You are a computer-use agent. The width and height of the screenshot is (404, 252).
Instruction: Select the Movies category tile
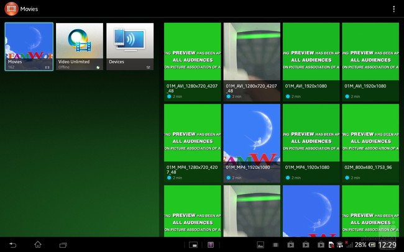pyautogui.click(x=29, y=47)
